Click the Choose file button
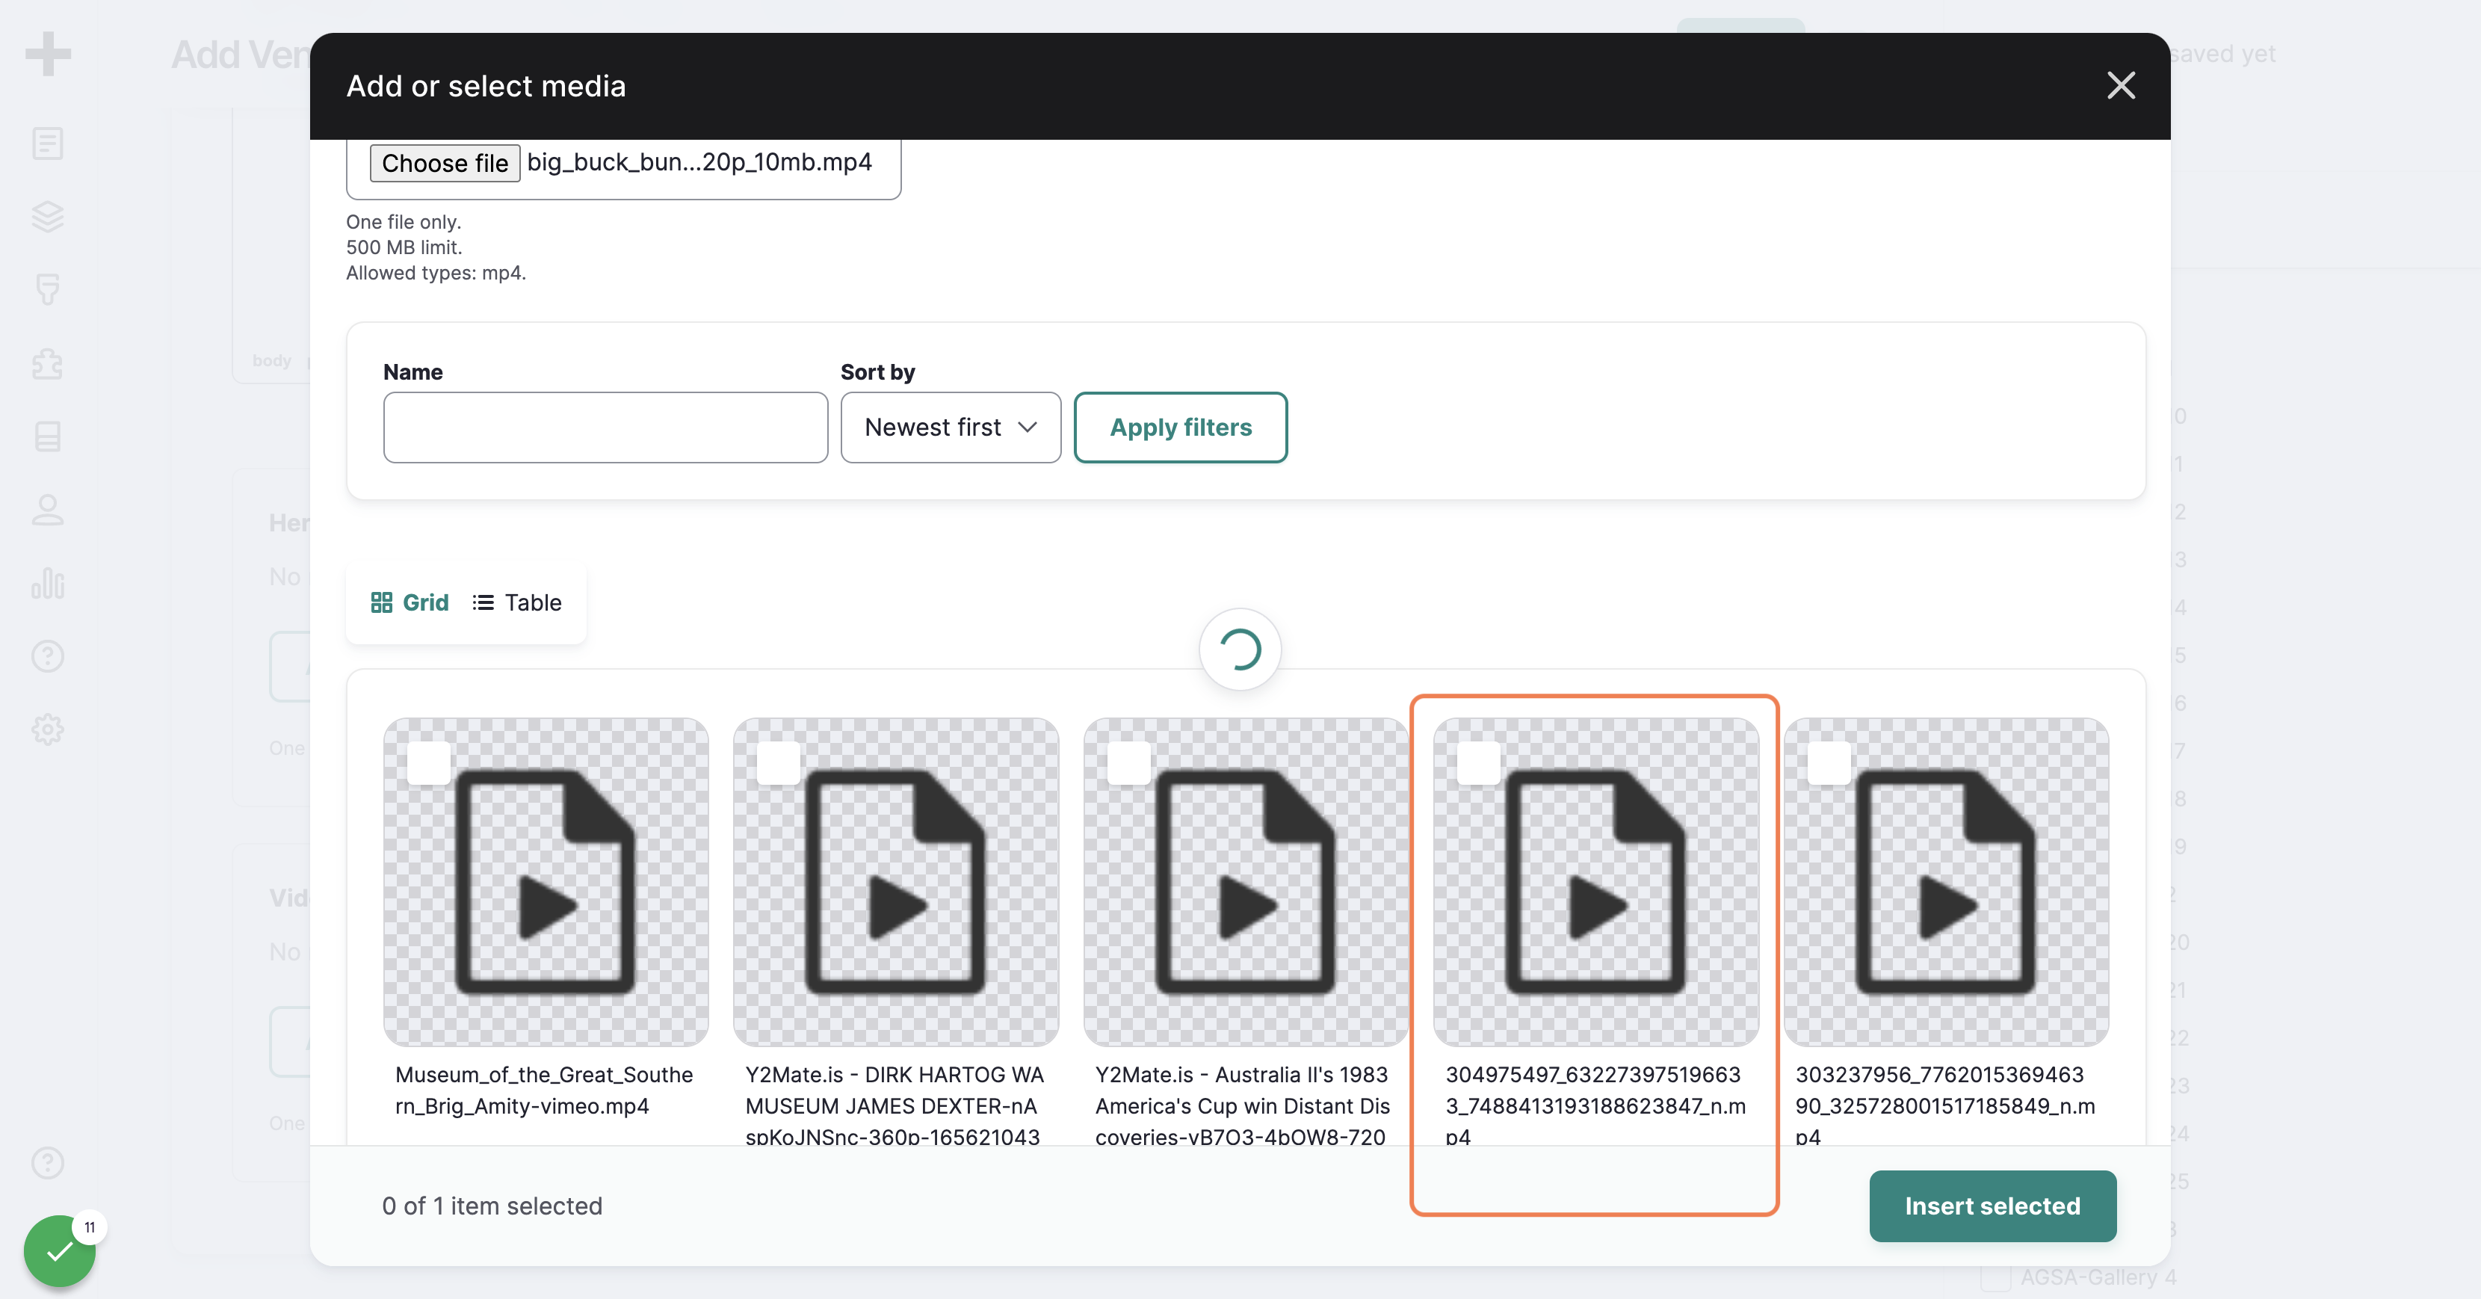Viewport: 2481px width, 1299px height. click(445, 163)
